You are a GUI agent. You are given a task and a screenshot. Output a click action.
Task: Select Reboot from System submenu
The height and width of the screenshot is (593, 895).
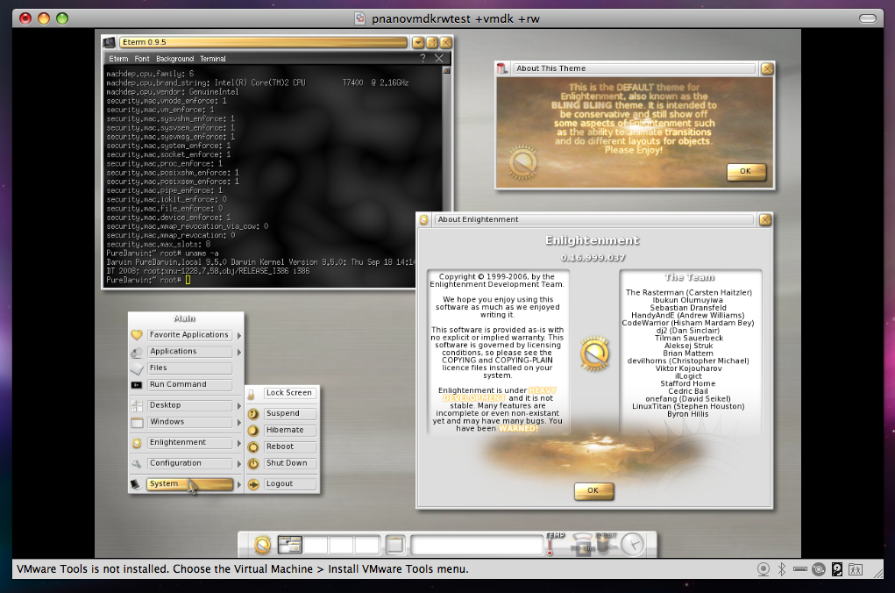click(x=290, y=447)
